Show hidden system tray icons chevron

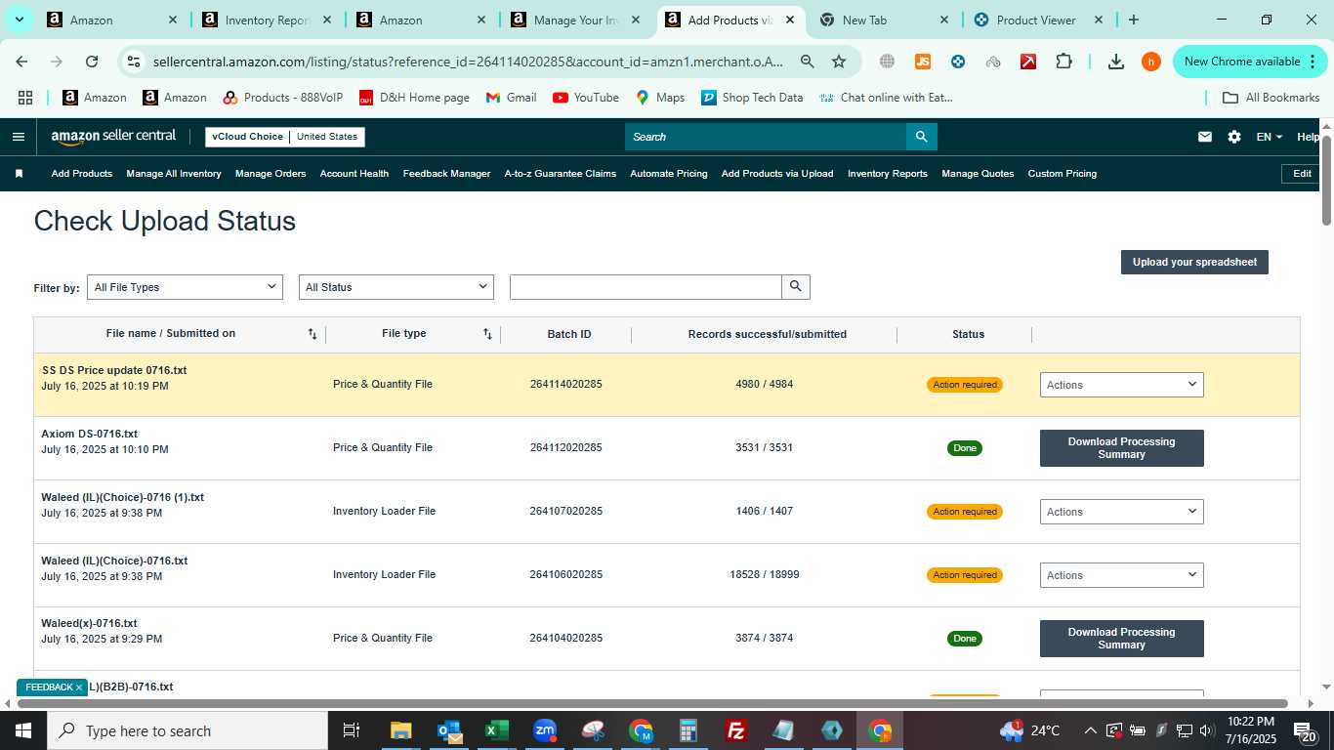(x=1090, y=730)
